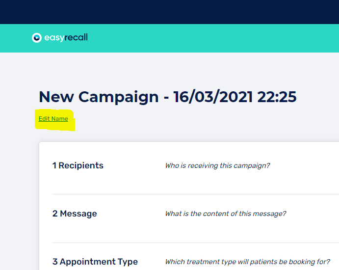Click the easyrecall eye logo icon

(37, 38)
